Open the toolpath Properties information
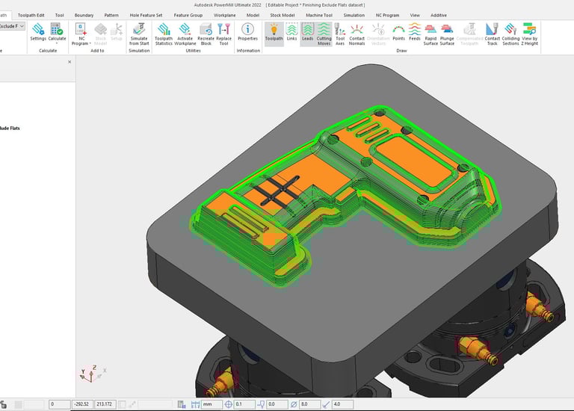 (x=248, y=32)
